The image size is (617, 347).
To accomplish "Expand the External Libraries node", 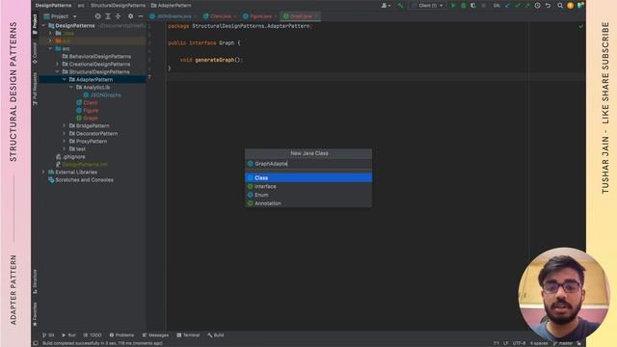I will (43, 173).
